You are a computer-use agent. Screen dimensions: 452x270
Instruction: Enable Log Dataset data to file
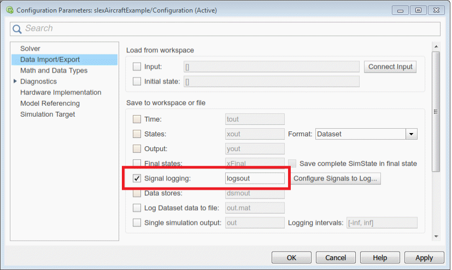(x=137, y=208)
